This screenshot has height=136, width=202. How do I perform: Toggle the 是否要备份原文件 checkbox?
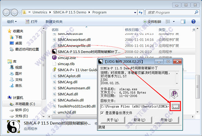102,113
